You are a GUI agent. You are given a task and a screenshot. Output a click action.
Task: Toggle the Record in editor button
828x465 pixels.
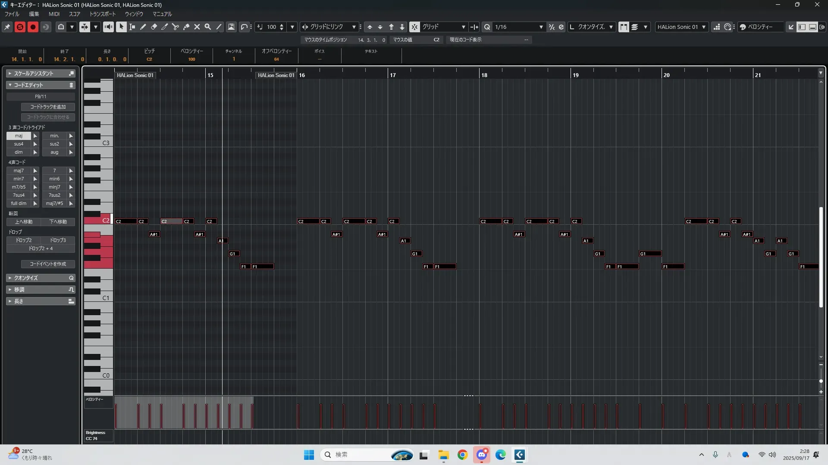pos(33,27)
